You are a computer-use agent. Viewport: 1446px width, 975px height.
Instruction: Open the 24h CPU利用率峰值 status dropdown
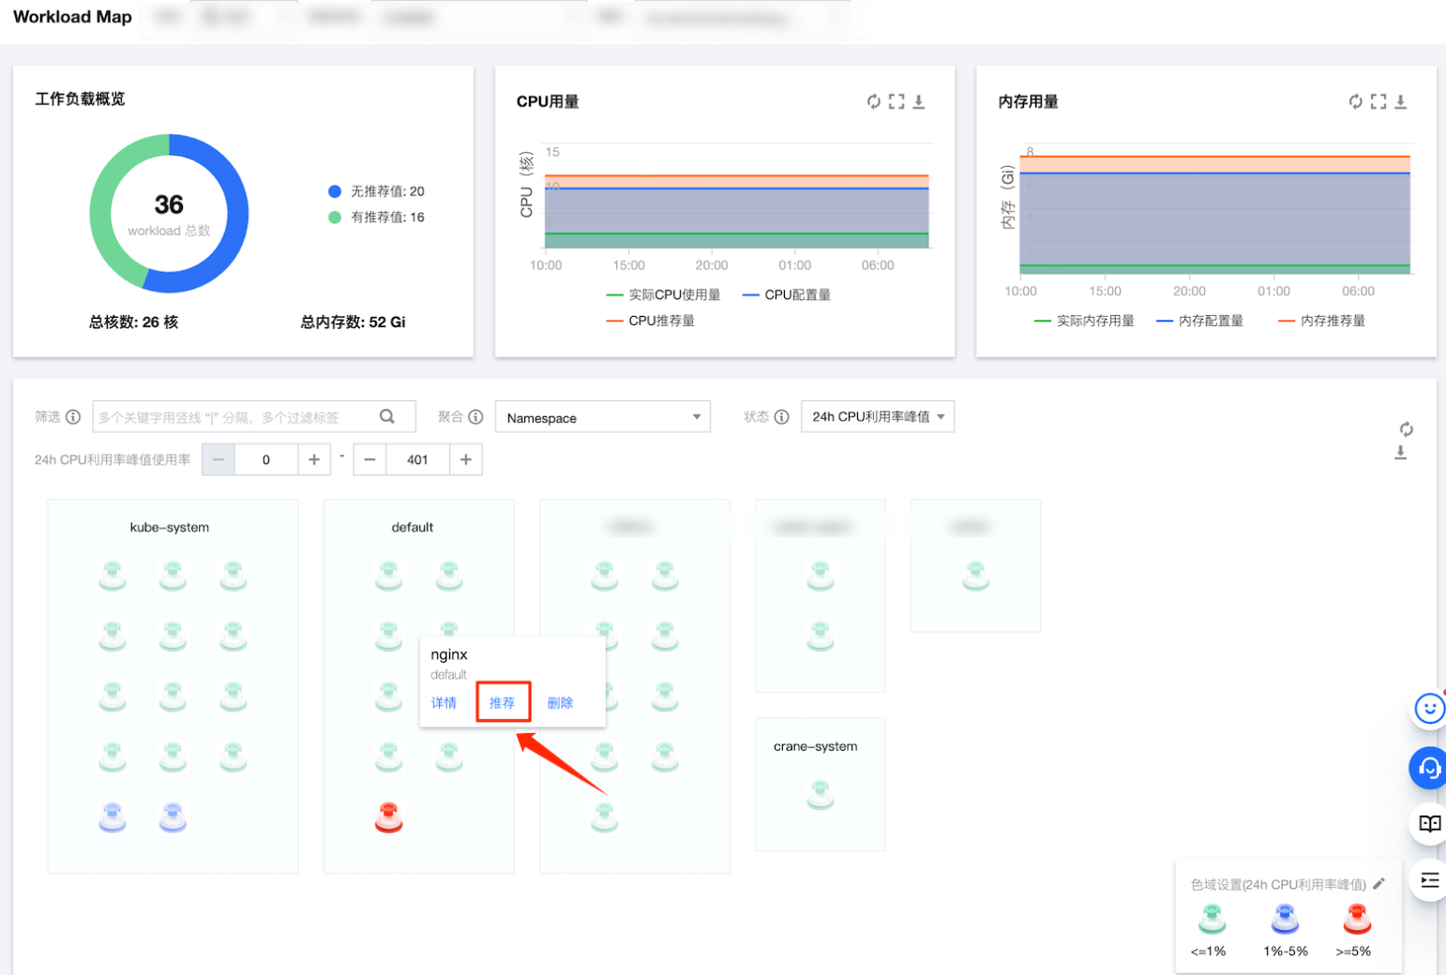[878, 417]
